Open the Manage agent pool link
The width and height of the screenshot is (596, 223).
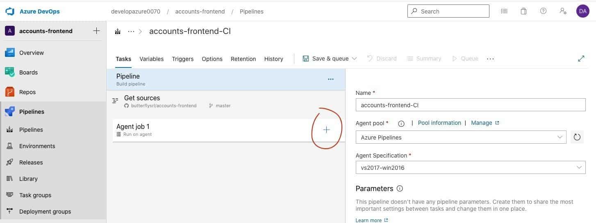(485, 123)
